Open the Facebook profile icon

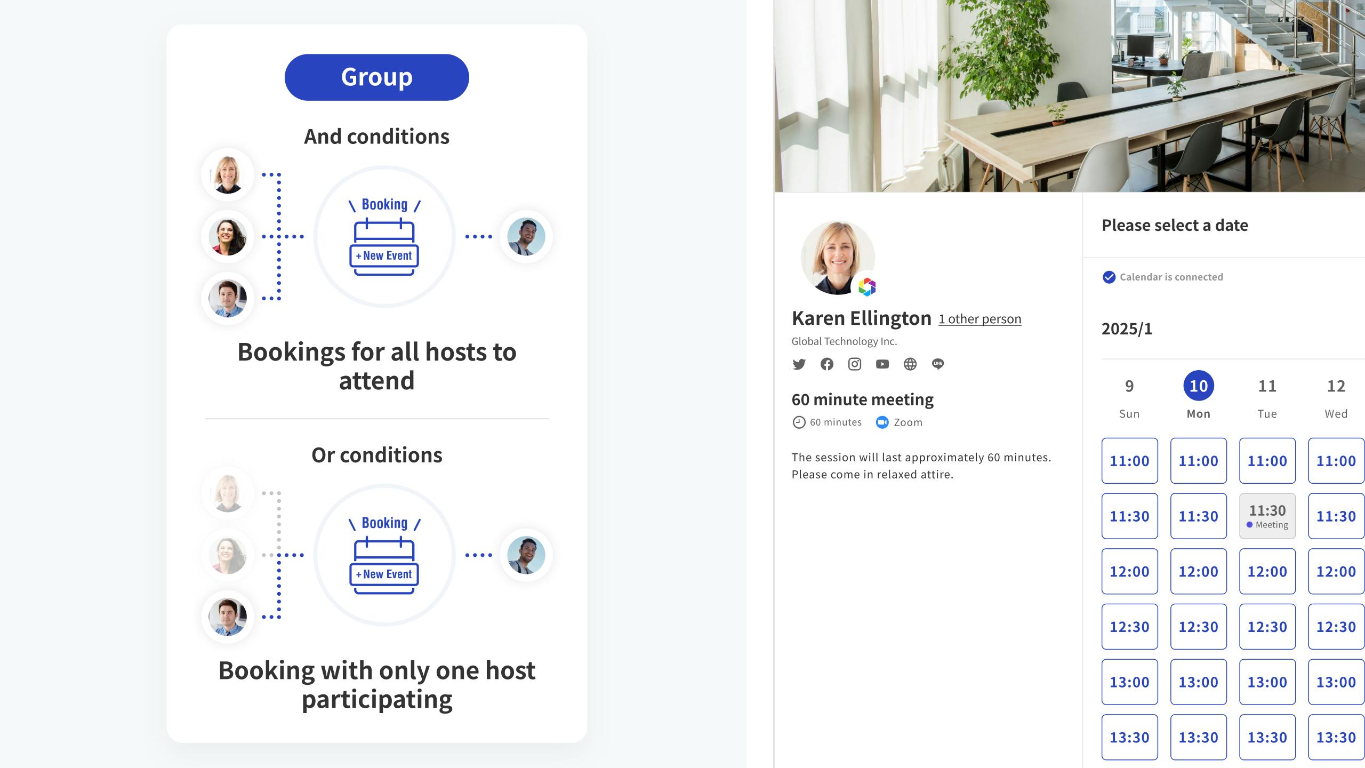click(826, 364)
